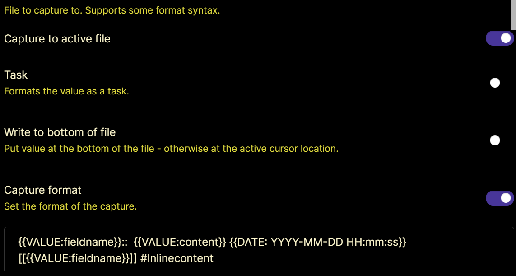Click the Capture to active file label

click(x=57, y=39)
